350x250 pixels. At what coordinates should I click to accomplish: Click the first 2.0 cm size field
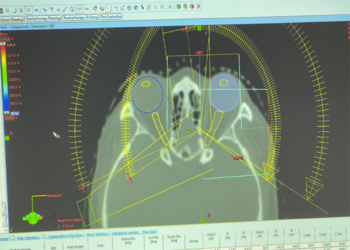(29, 9)
